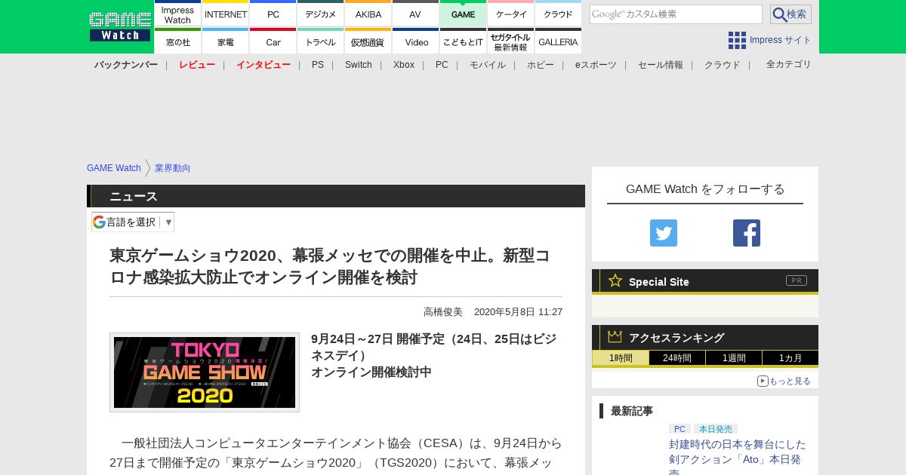
Task: Open レビュー menu item
Action: (x=197, y=65)
